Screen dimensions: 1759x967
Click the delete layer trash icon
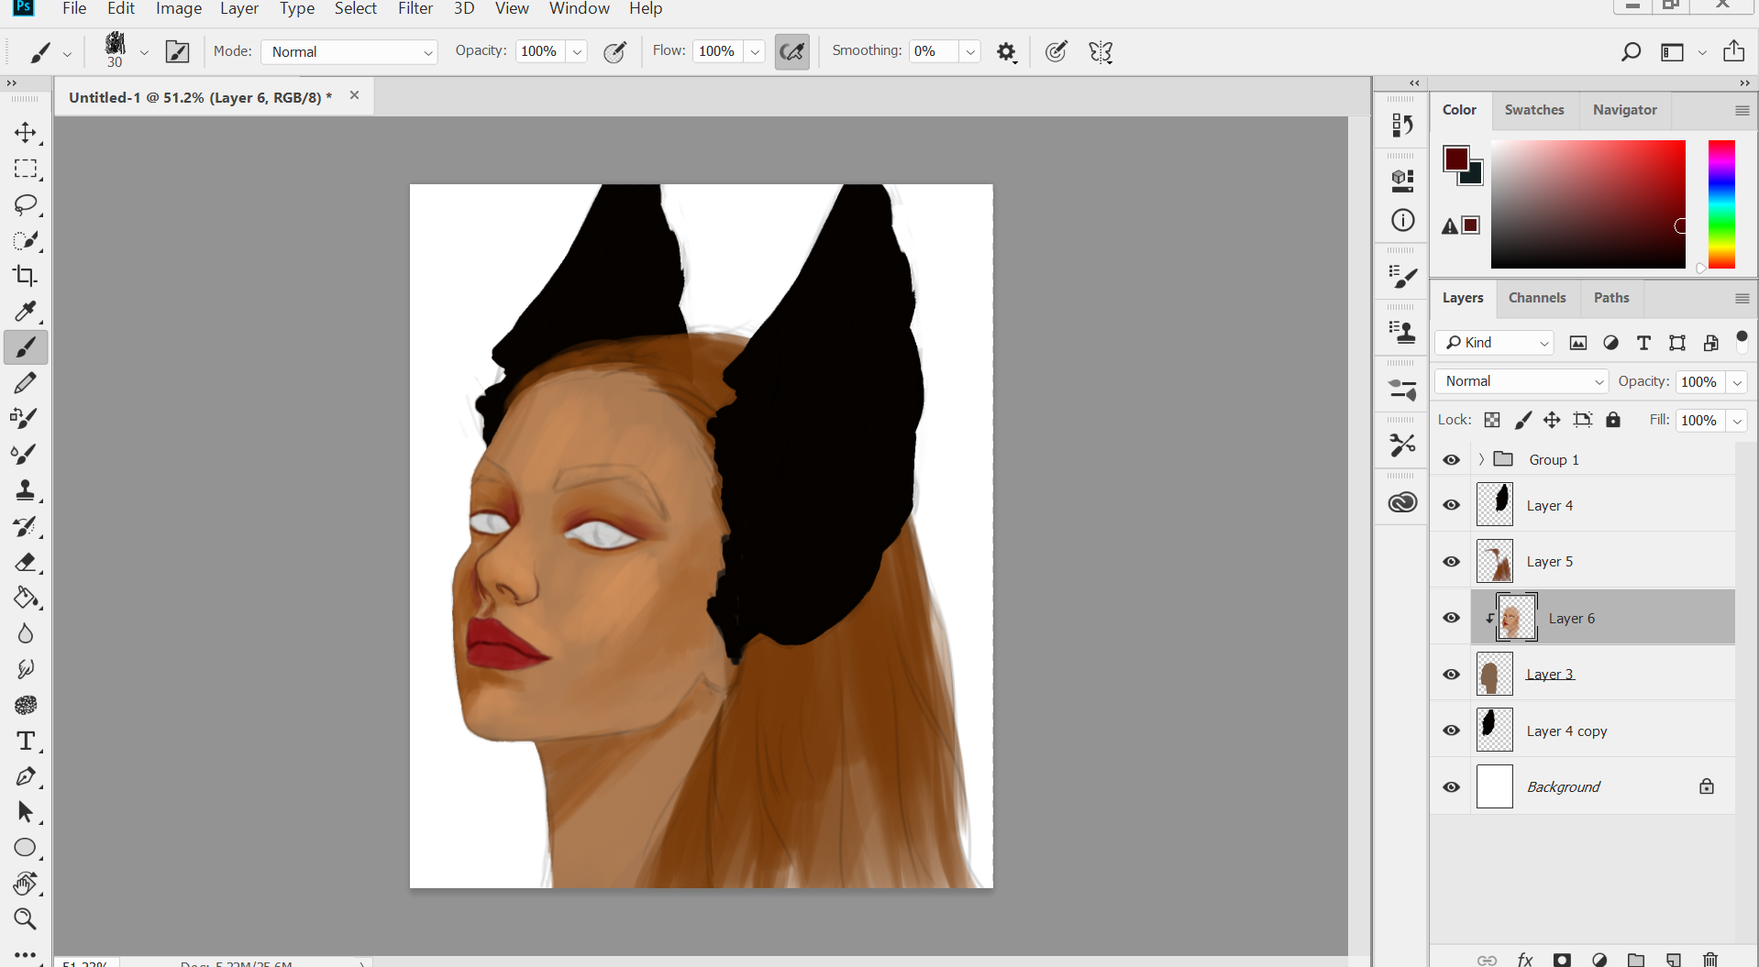[1709, 959]
